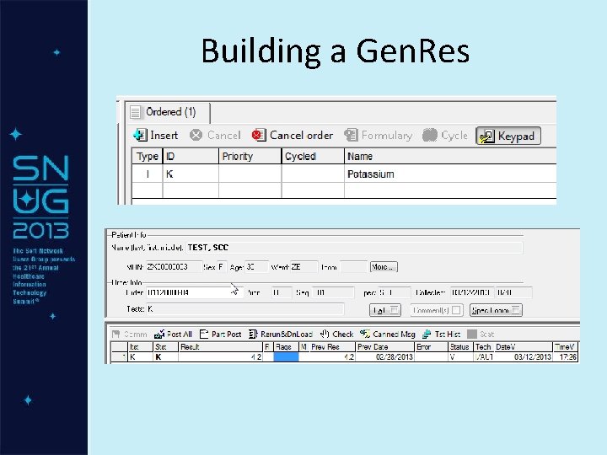The width and height of the screenshot is (607, 455).
Task: Click the patient name field TEST, SCC
Action: (354, 248)
